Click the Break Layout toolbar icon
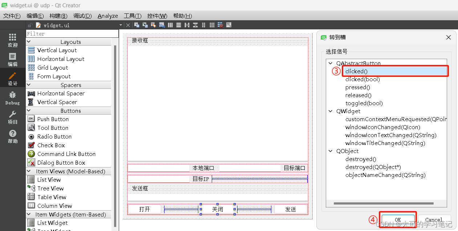The height and width of the screenshot is (231, 458). (220, 25)
